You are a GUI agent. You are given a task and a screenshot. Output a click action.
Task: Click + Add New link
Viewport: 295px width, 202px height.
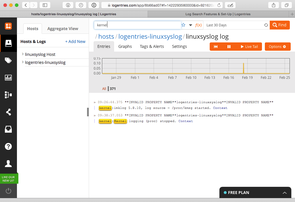tap(75, 42)
